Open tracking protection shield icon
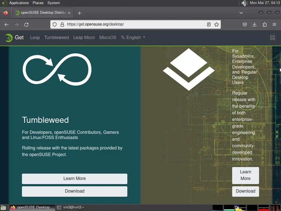Screen dimensions: 281x211 [x=55, y=24]
